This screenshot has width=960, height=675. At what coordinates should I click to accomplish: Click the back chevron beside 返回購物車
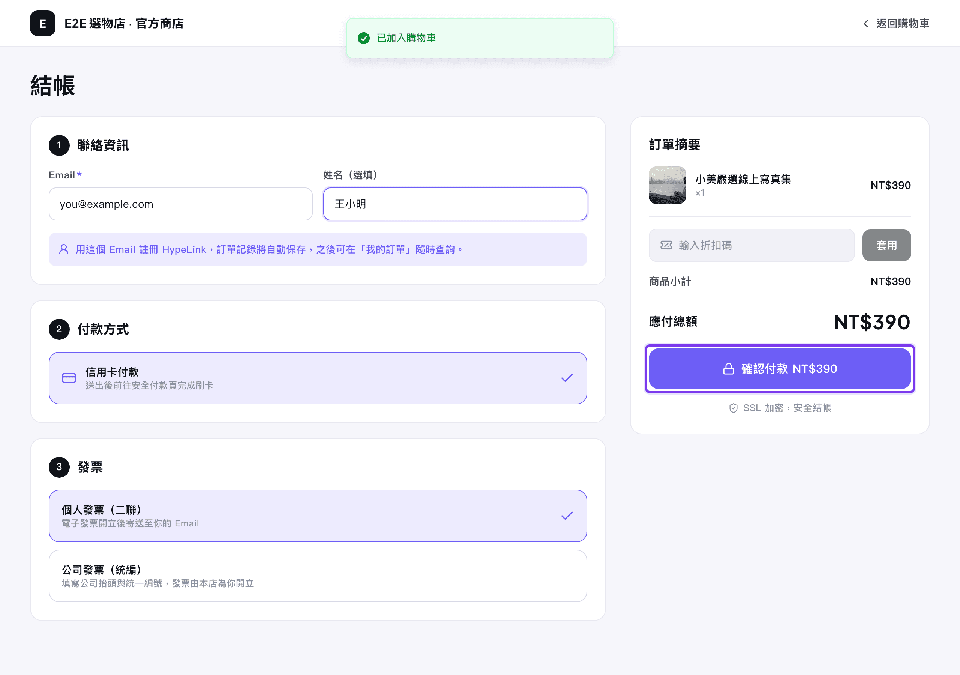866,23
